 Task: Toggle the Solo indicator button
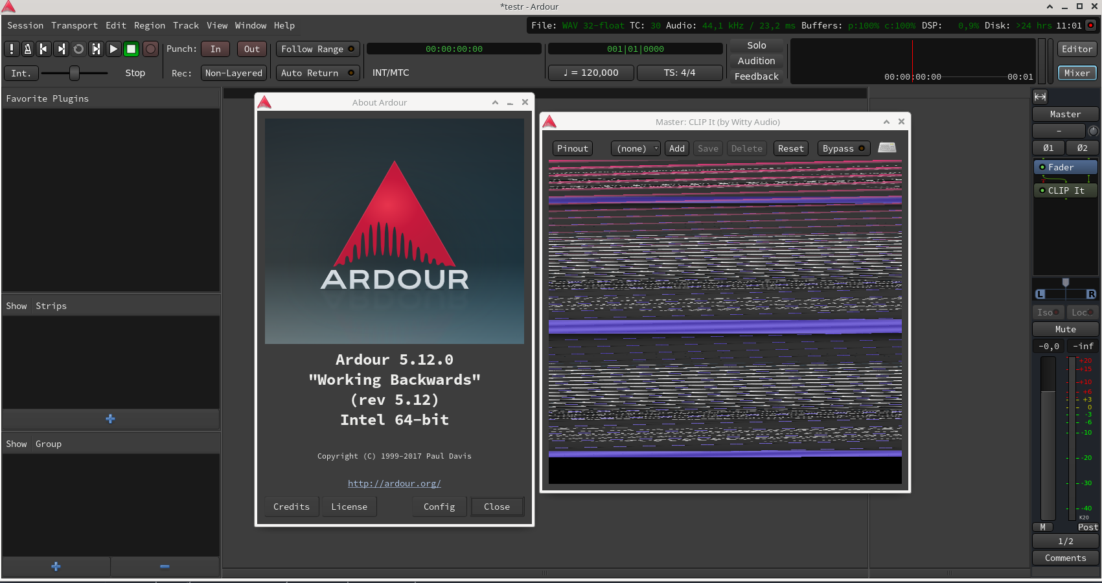tap(756, 45)
